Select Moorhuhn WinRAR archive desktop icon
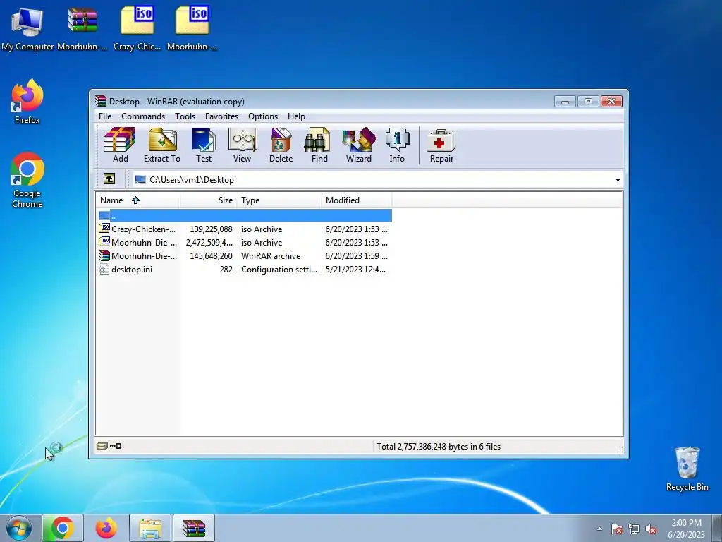The image size is (722, 542). tap(82, 28)
